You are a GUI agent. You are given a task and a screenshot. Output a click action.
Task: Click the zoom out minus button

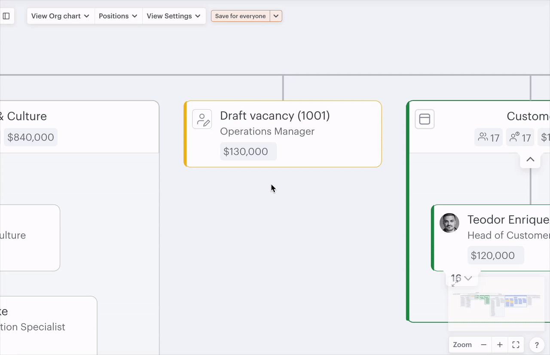[x=483, y=345]
